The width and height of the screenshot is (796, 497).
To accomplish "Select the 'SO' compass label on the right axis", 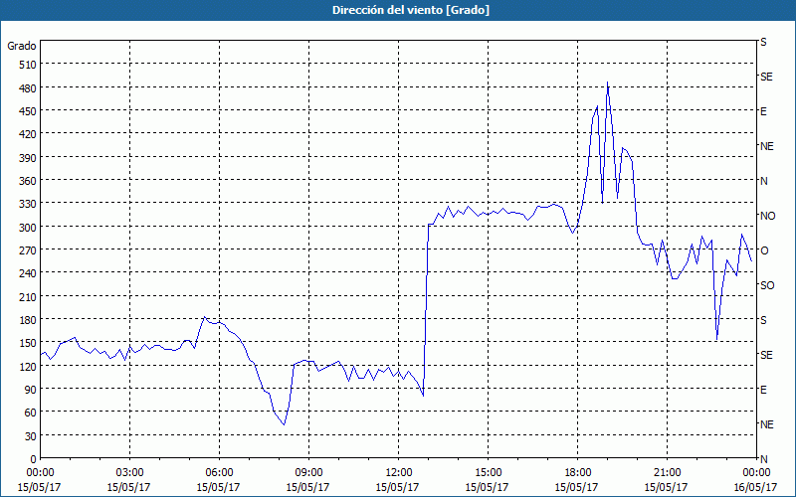I will point(767,285).
